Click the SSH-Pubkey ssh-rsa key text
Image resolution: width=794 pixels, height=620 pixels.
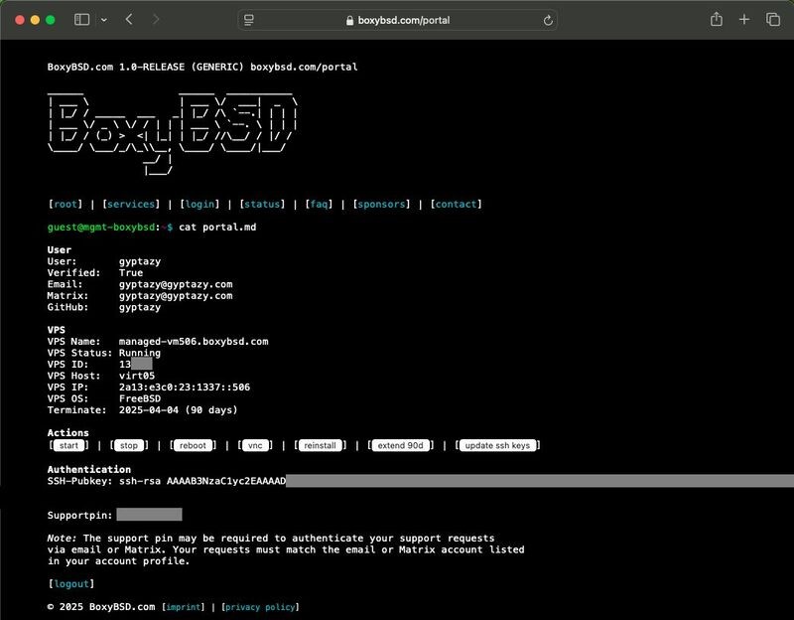202,481
